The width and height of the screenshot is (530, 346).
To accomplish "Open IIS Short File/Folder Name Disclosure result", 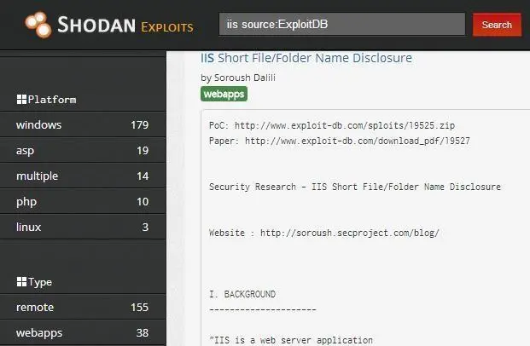I will tap(306, 58).
